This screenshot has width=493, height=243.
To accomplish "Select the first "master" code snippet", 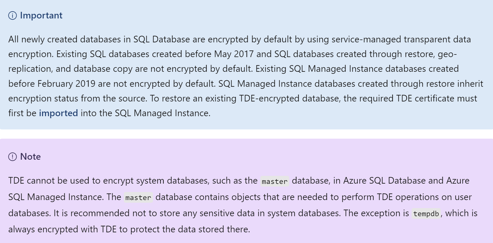I will click(x=274, y=181).
